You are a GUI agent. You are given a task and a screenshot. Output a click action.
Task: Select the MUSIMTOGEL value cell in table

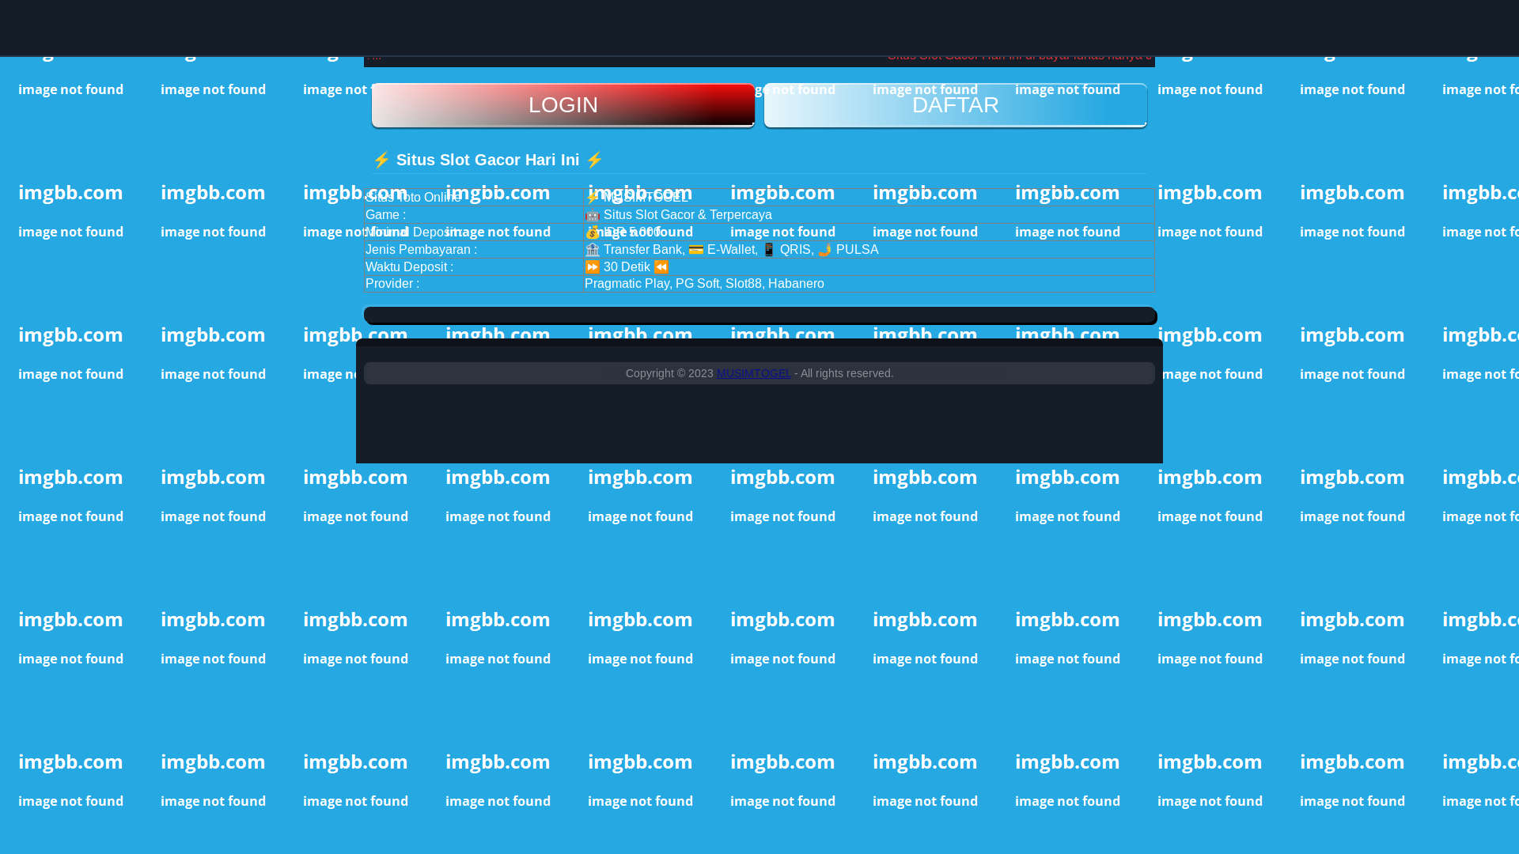(x=869, y=197)
